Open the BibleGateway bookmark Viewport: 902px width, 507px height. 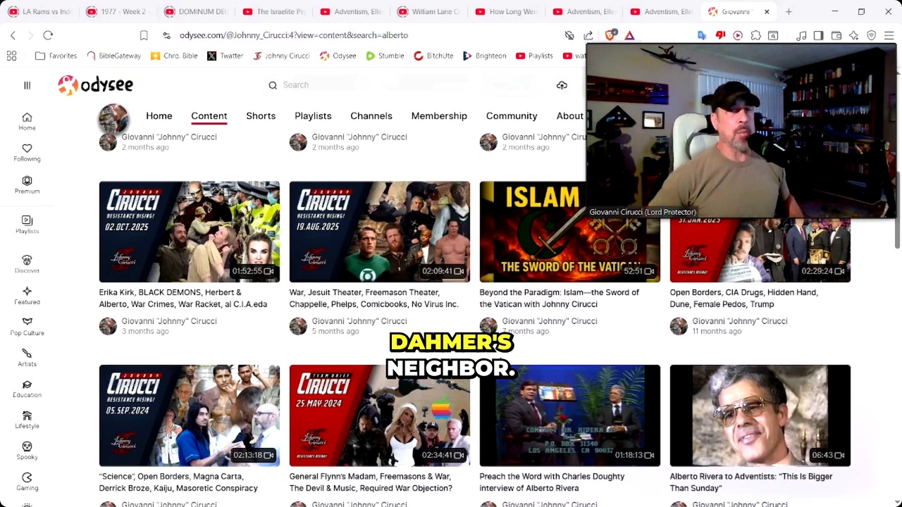113,56
